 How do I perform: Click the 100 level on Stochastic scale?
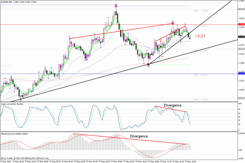[x=240, y=103]
